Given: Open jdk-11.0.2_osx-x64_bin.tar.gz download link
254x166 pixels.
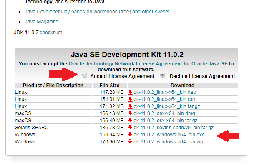Looking at the screenshot, I should coord(165,121).
